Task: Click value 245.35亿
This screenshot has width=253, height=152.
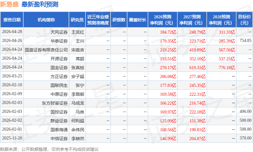Action: click(197, 85)
